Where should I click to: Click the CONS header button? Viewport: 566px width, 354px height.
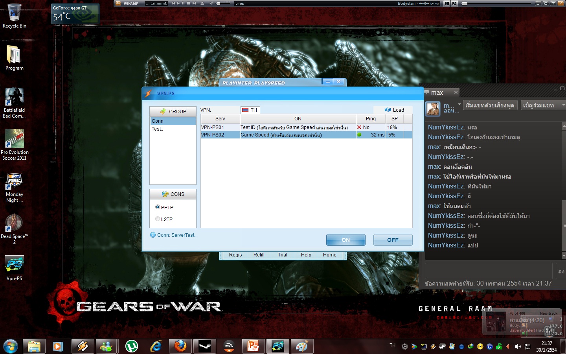click(x=173, y=194)
